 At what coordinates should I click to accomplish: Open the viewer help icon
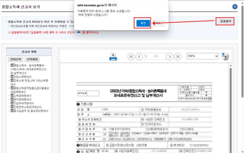225,56
